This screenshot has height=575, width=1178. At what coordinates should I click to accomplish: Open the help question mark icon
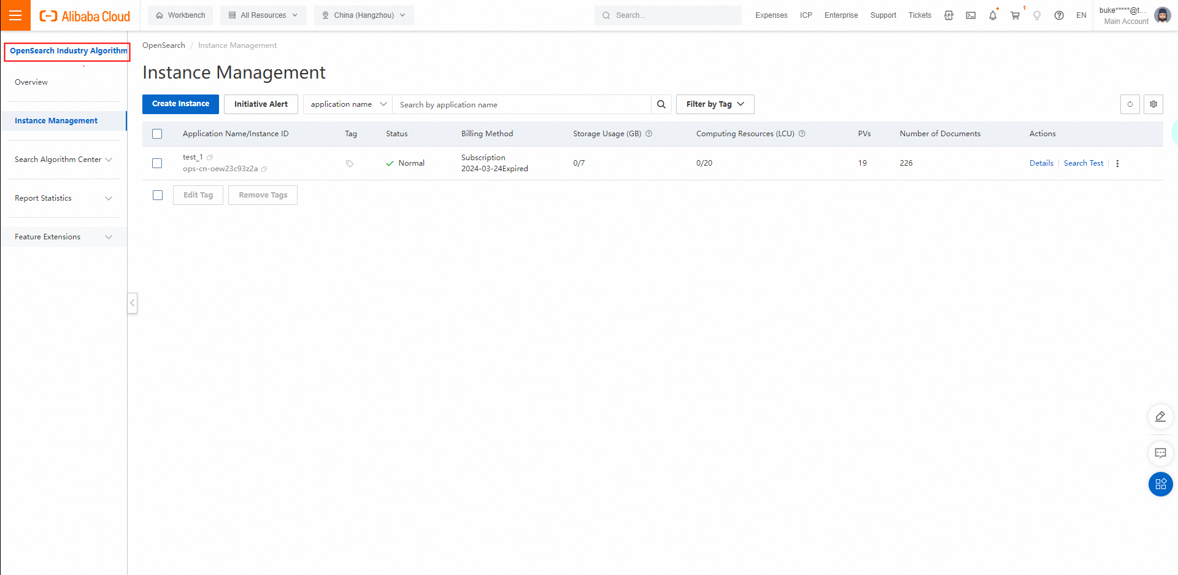click(x=1059, y=15)
